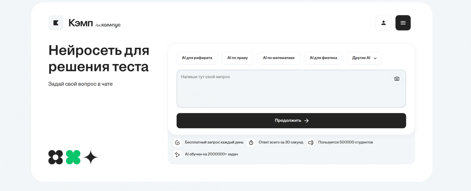The width and height of the screenshot is (471, 191).
Task: Click the Кэмп square logo icon
Action: [x=56, y=23]
